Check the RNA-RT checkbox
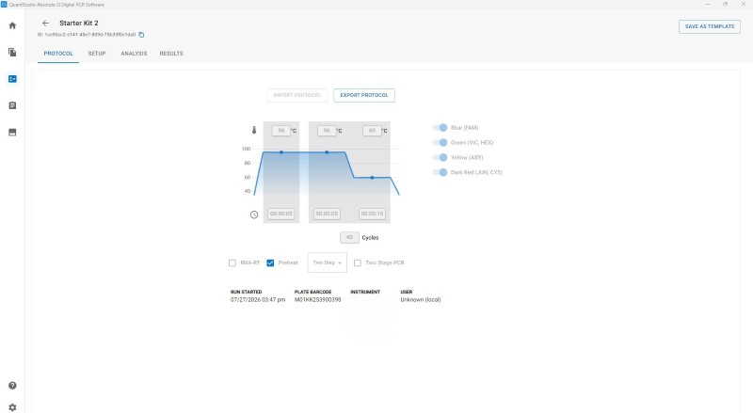 coord(232,262)
